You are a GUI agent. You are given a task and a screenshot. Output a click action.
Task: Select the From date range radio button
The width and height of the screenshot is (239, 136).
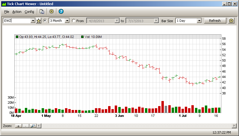point(73,21)
